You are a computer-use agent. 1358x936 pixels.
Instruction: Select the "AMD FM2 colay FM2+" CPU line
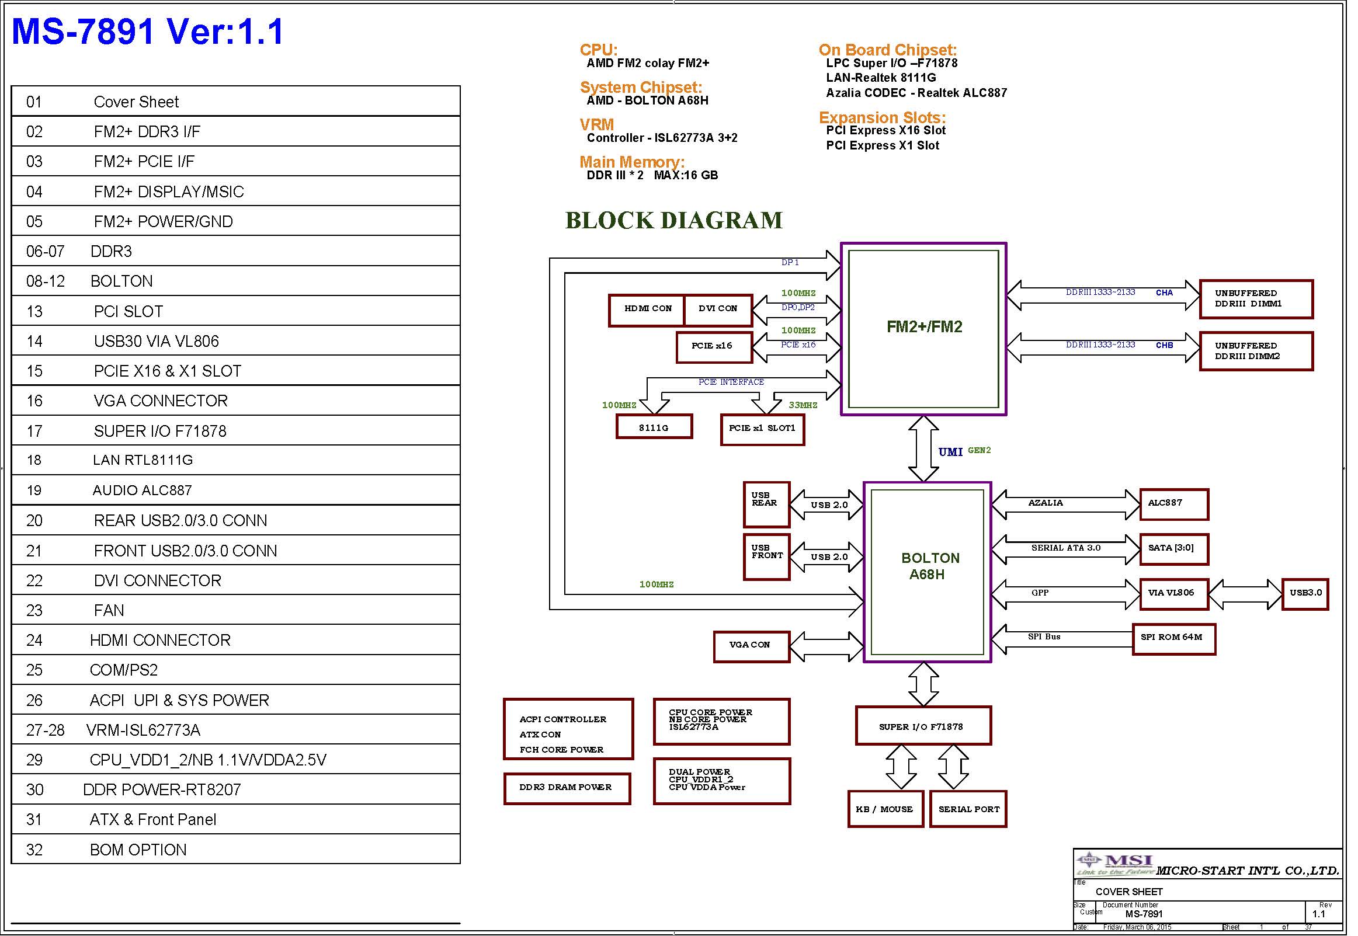click(x=648, y=63)
